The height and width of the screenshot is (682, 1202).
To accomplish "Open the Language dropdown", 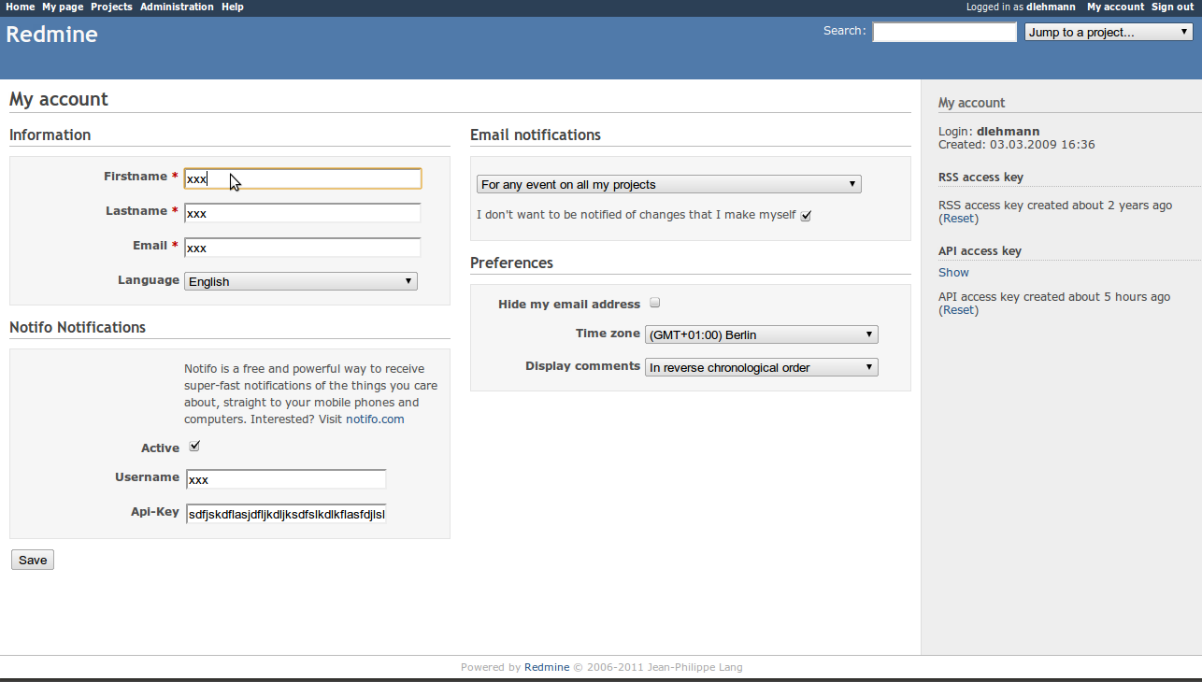I will pyautogui.click(x=301, y=281).
